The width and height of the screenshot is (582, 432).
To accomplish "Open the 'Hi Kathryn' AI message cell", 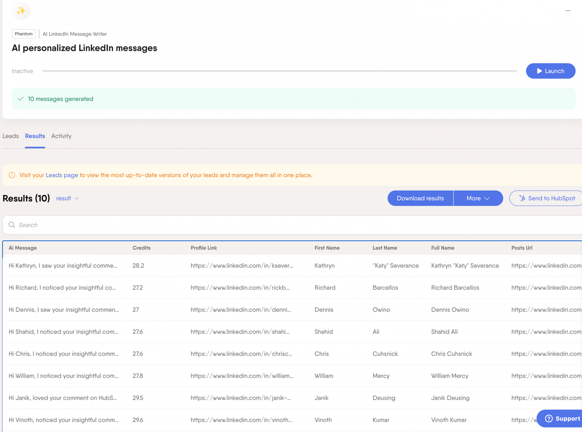I will (x=63, y=265).
